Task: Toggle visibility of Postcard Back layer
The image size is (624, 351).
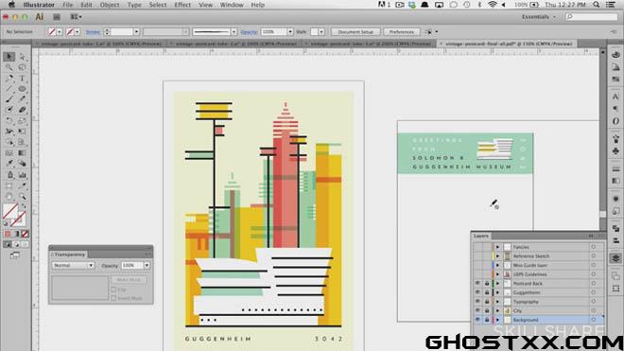Action: click(477, 283)
